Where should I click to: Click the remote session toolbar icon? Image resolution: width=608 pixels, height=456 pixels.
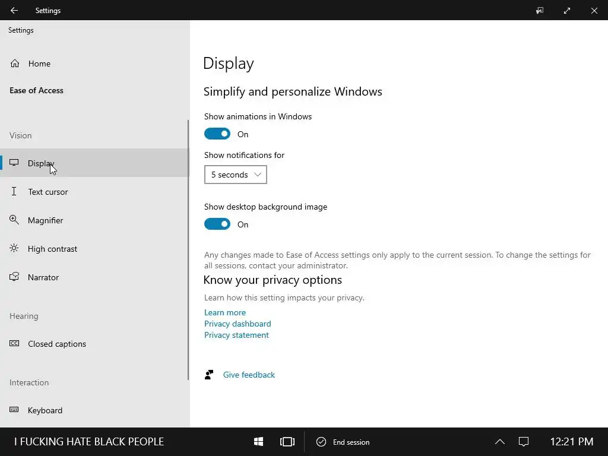tap(540, 11)
